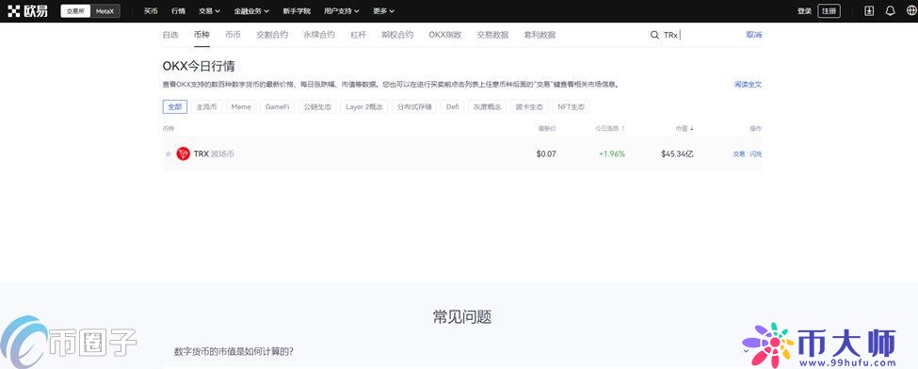Screen dimensions: 918x369
Task: Sort by 市值 column
Action: coord(684,128)
